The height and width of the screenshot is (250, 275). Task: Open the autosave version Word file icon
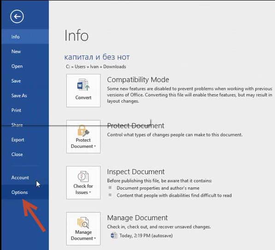114,235
